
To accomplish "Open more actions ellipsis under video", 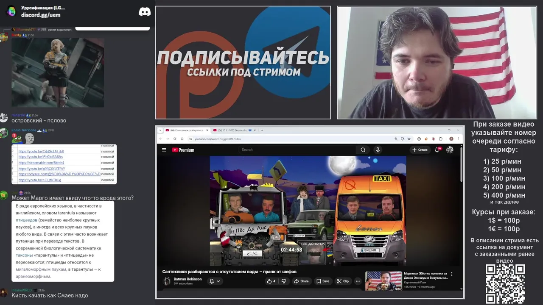I will click(x=358, y=281).
